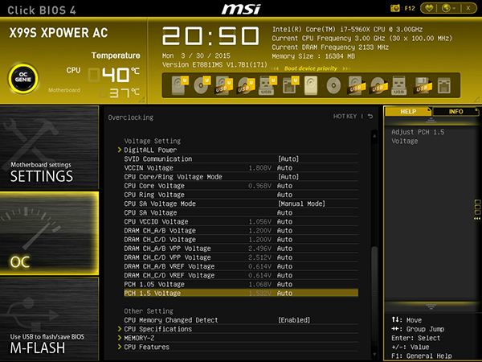Open favorites via the heart icon
The image size is (482, 362).
coord(429,8)
